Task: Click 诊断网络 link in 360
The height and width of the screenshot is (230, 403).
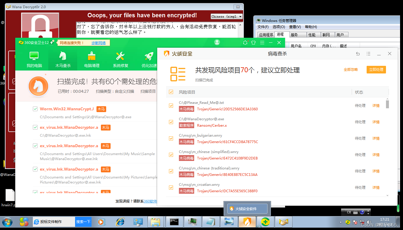Action: tap(99, 43)
